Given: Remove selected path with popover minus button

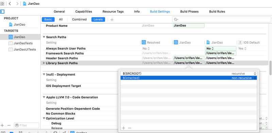Looking at the screenshot, I should 130,128.
